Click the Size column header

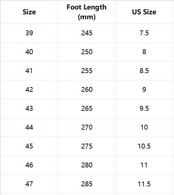(29, 12)
